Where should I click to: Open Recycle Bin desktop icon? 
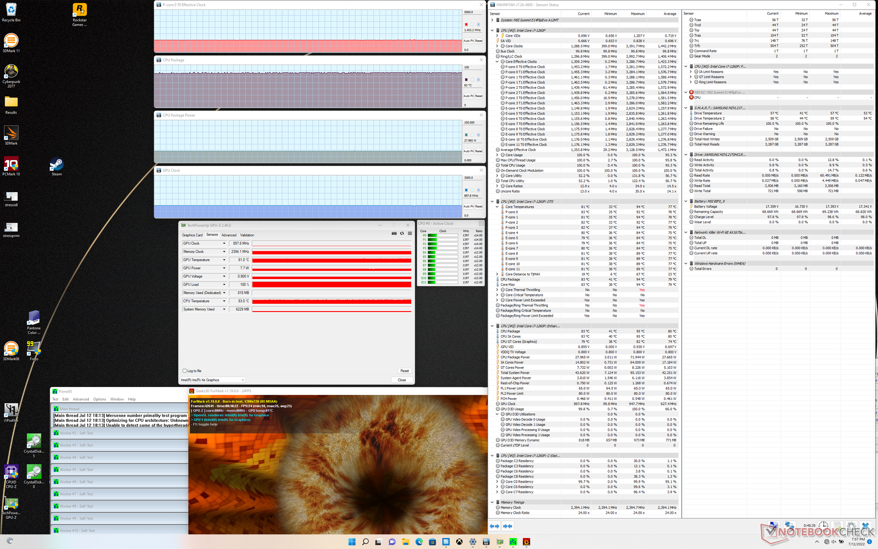tap(11, 12)
